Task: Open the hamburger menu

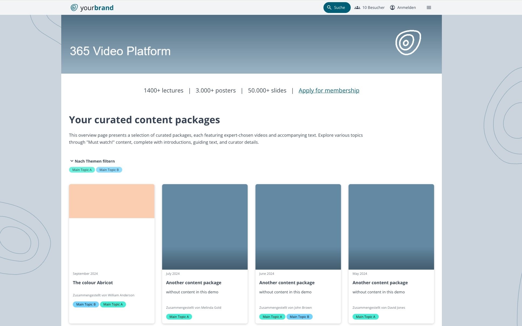Action: [x=429, y=8]
